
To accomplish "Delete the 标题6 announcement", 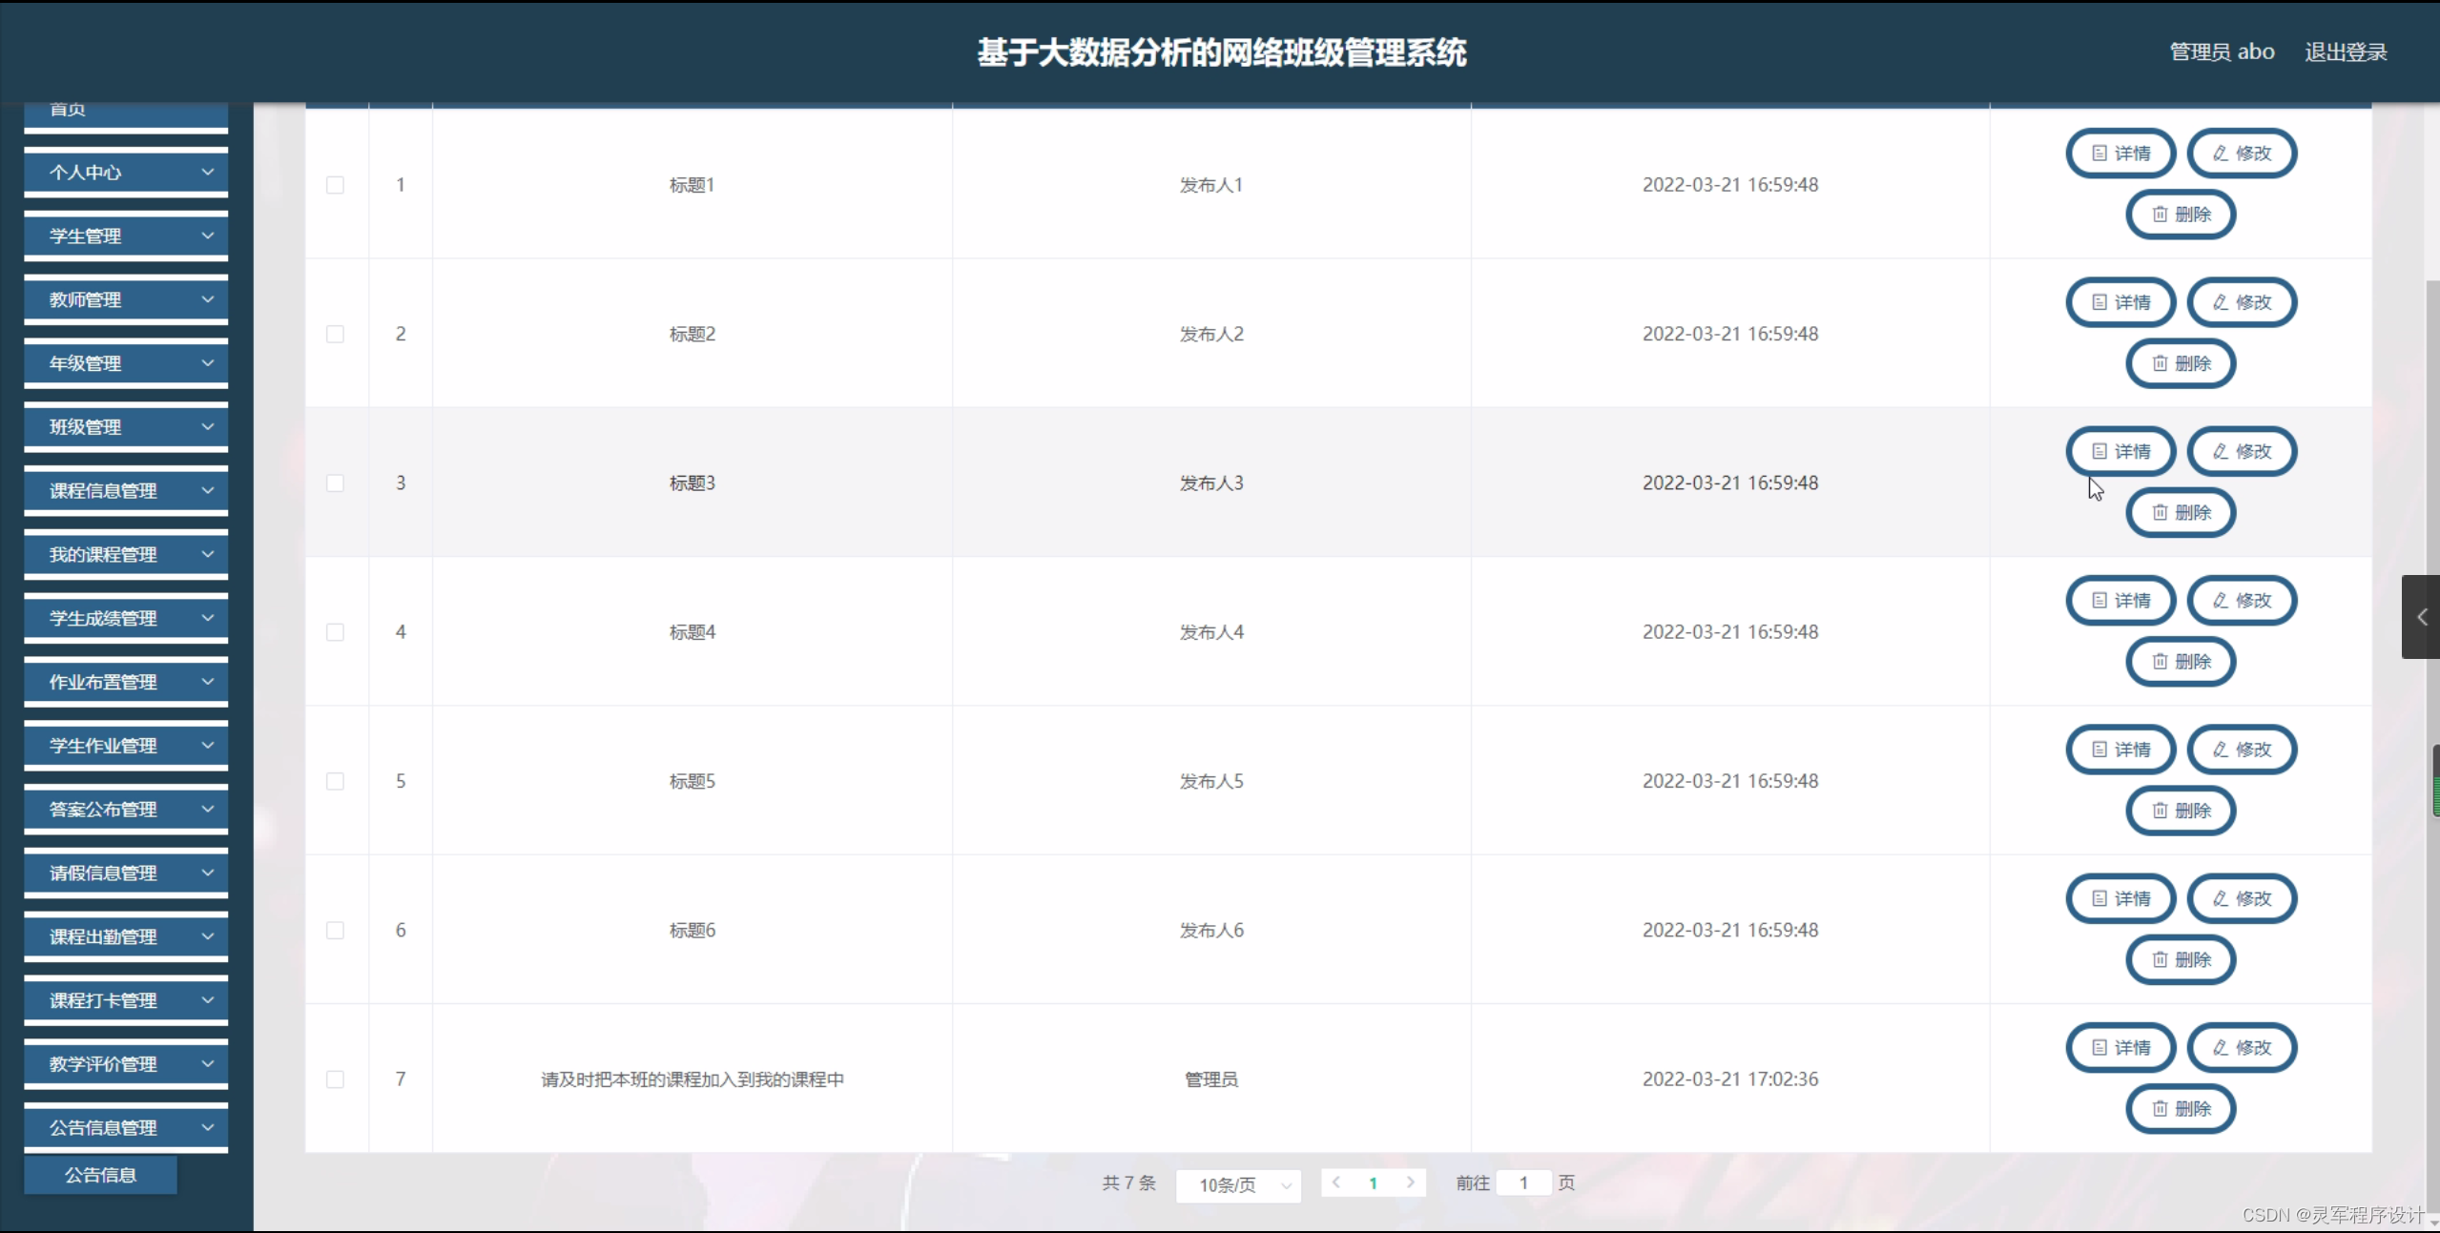I will [x=2182, y=960].
